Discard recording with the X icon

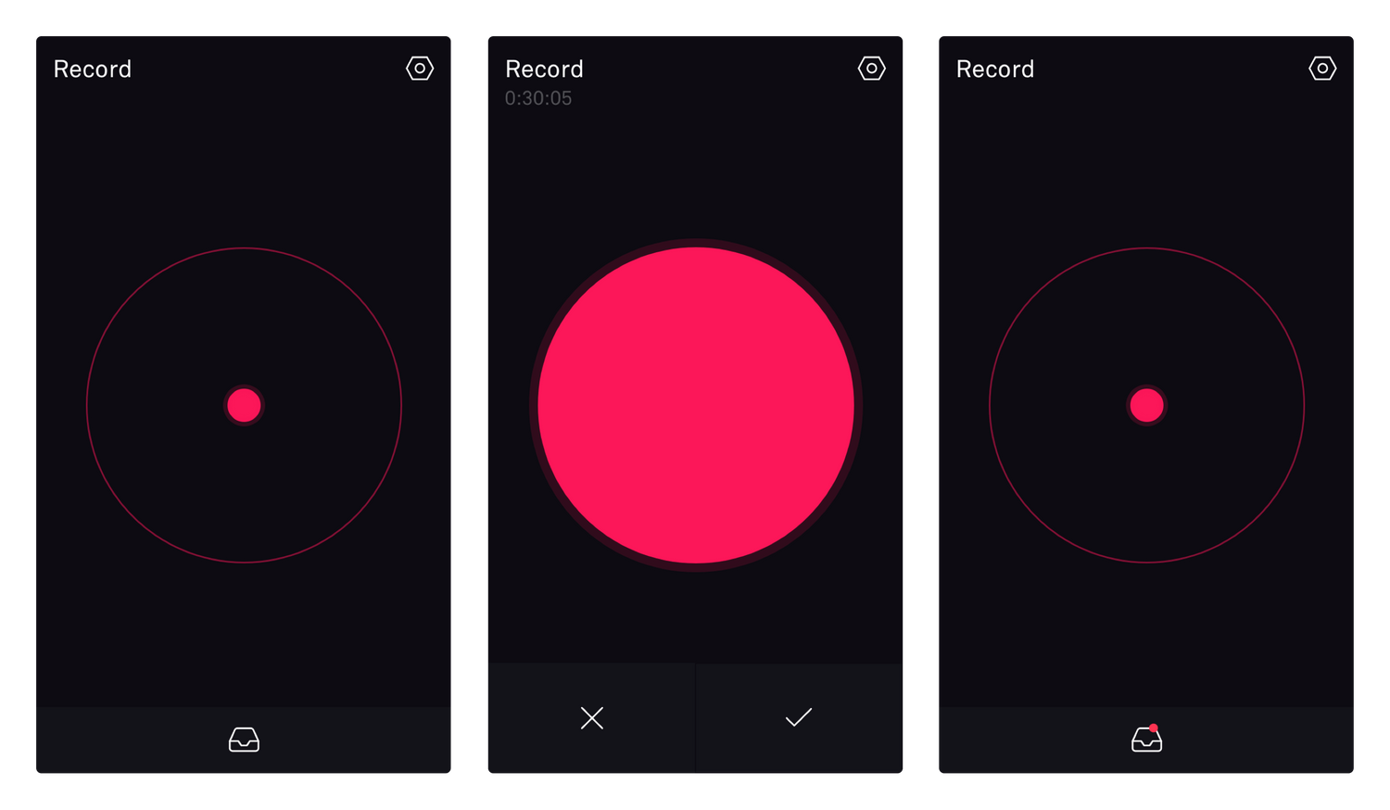(592, 718)
